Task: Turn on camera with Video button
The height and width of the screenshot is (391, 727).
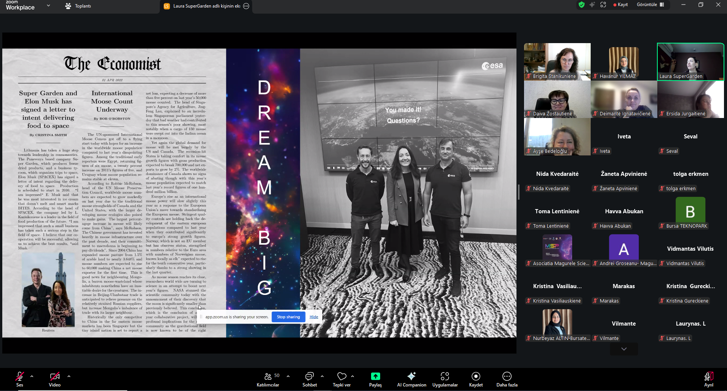Action: 55,379
